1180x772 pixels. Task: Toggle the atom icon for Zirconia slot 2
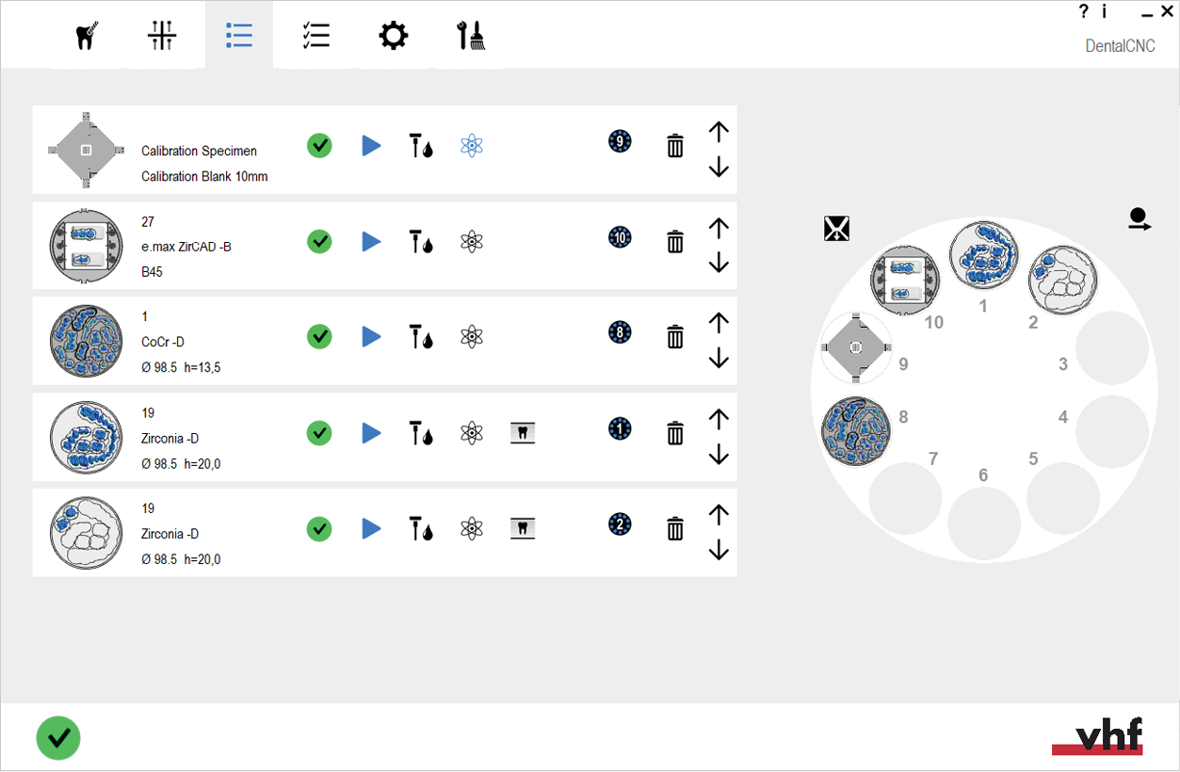pos(472,528)
